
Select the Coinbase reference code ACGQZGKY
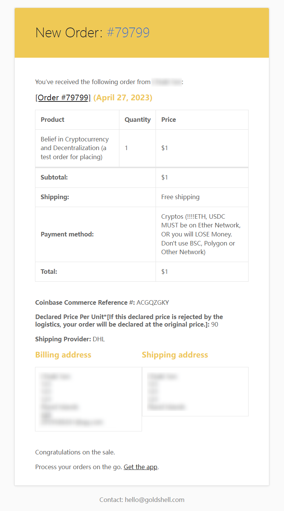coord(153,302)
